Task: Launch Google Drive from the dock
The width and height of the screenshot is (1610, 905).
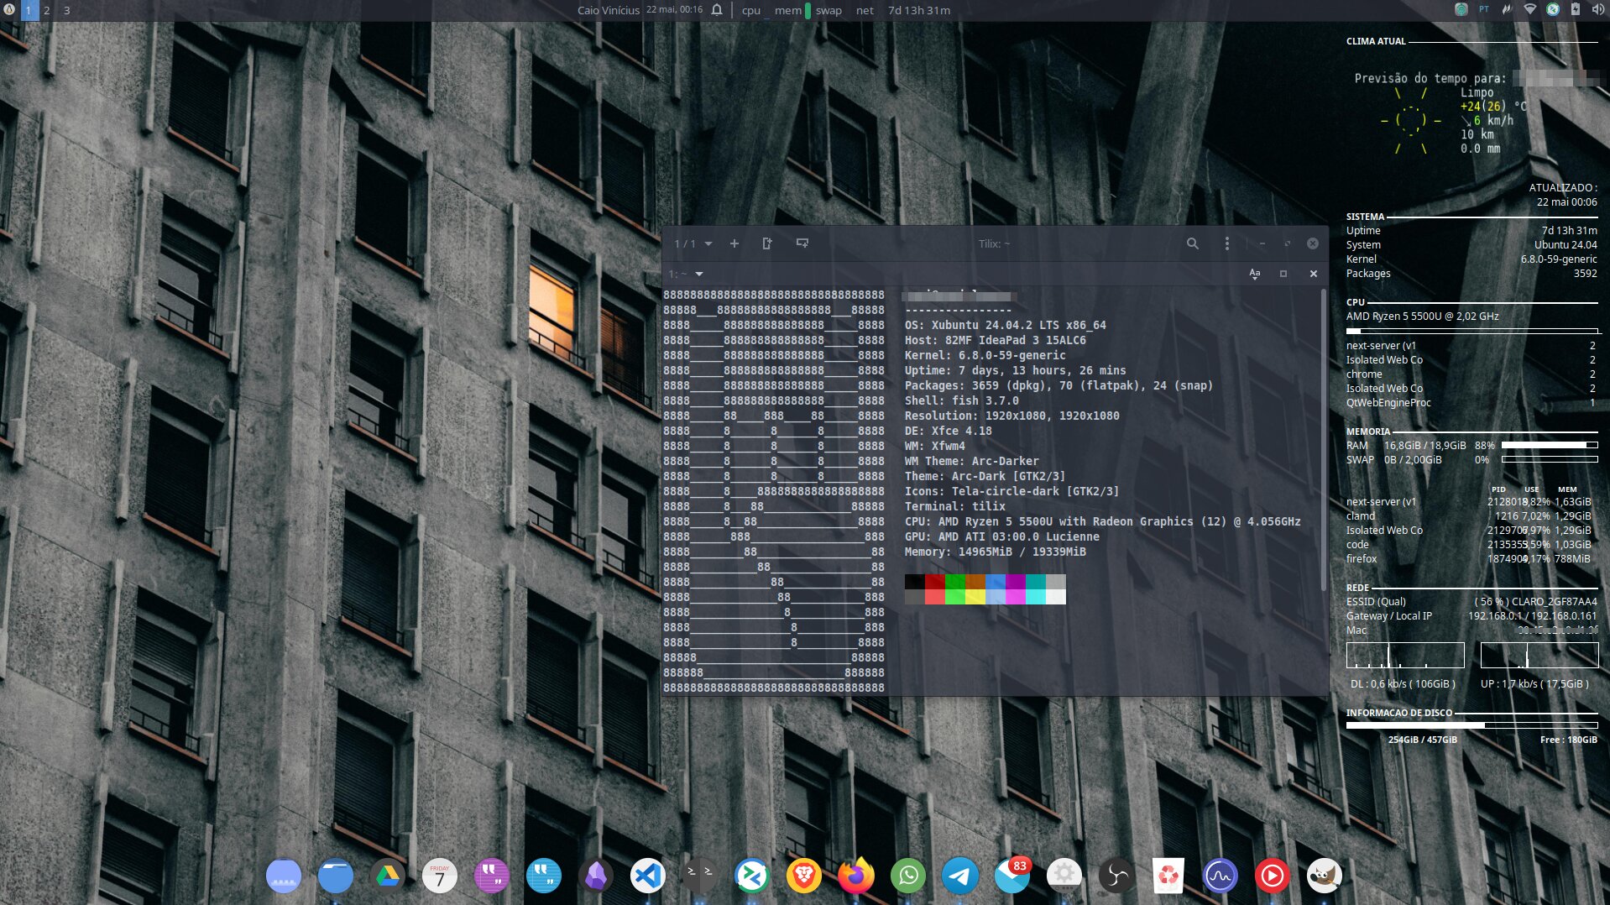Action: (387, 876)
